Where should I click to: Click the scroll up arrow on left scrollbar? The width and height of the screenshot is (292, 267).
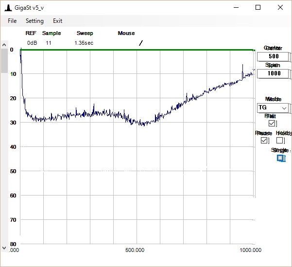click(4, 45)
